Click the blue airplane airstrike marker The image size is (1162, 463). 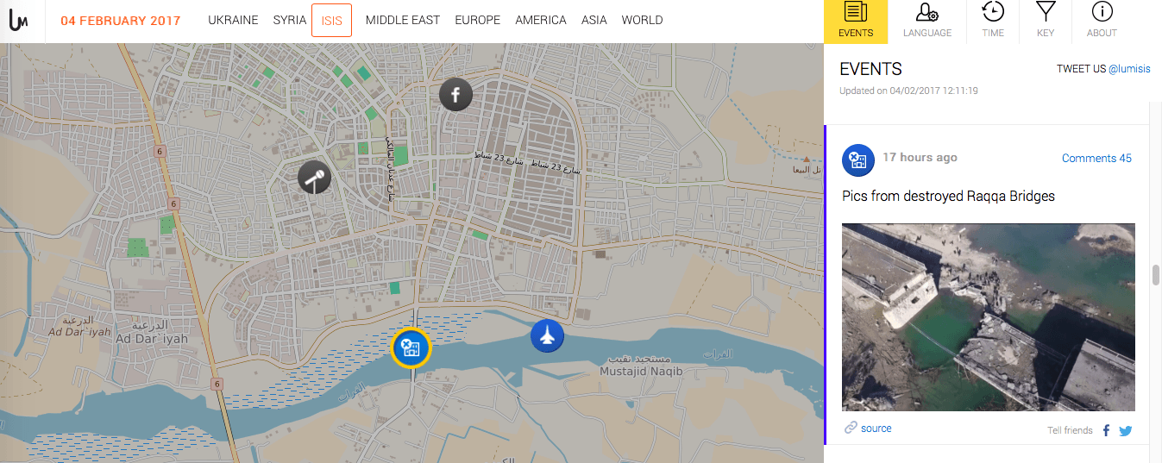[547, 335]
